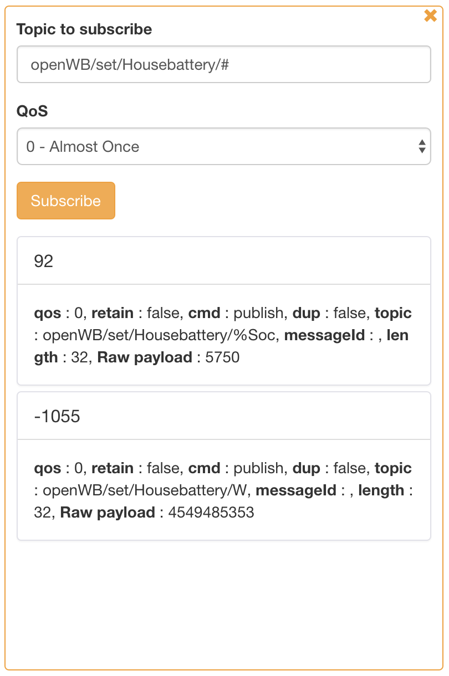Open the QoS dropdown showing Almost Once
Viewport: 449px width, 676px height.
pos(223,147)
